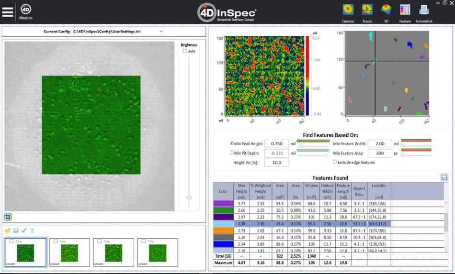Open the hamburger main menu
Viewport: 455px width, 274px height.
(7, 11)
